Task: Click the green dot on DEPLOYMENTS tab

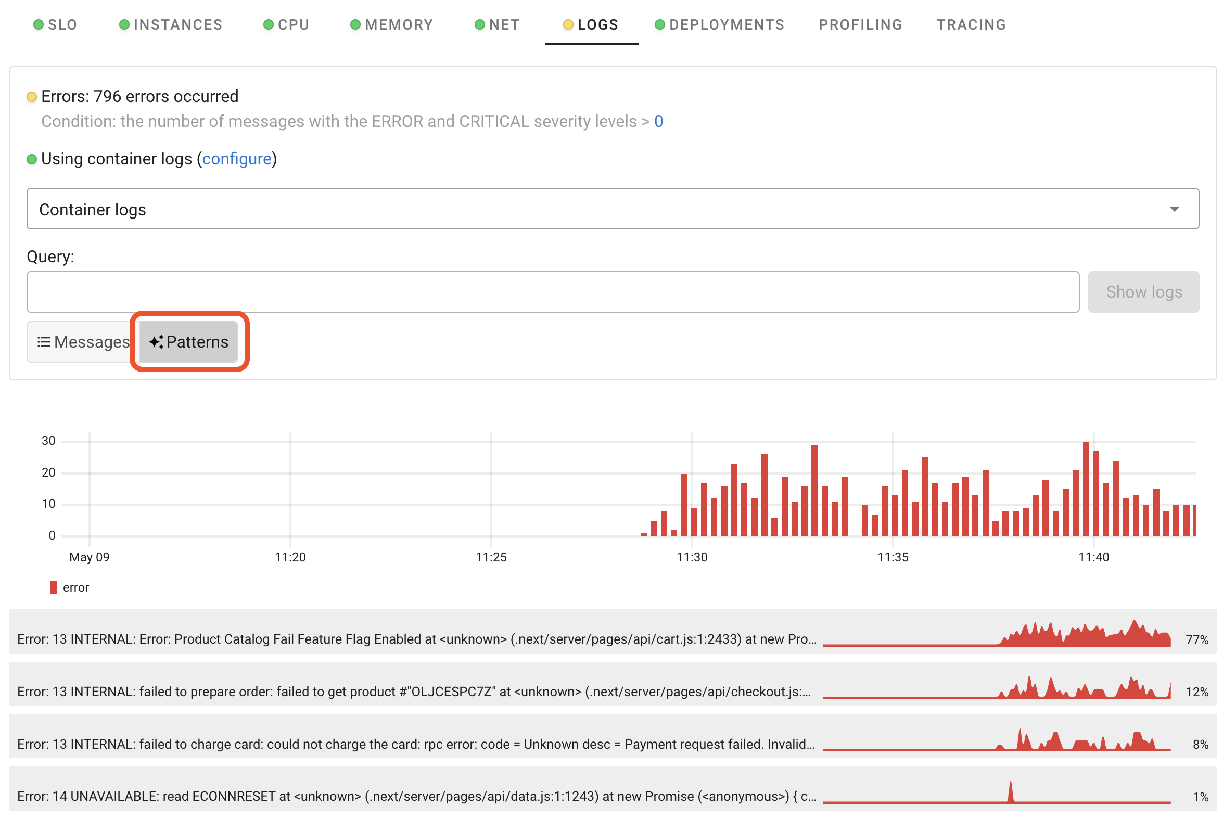Action: point(659,24)
